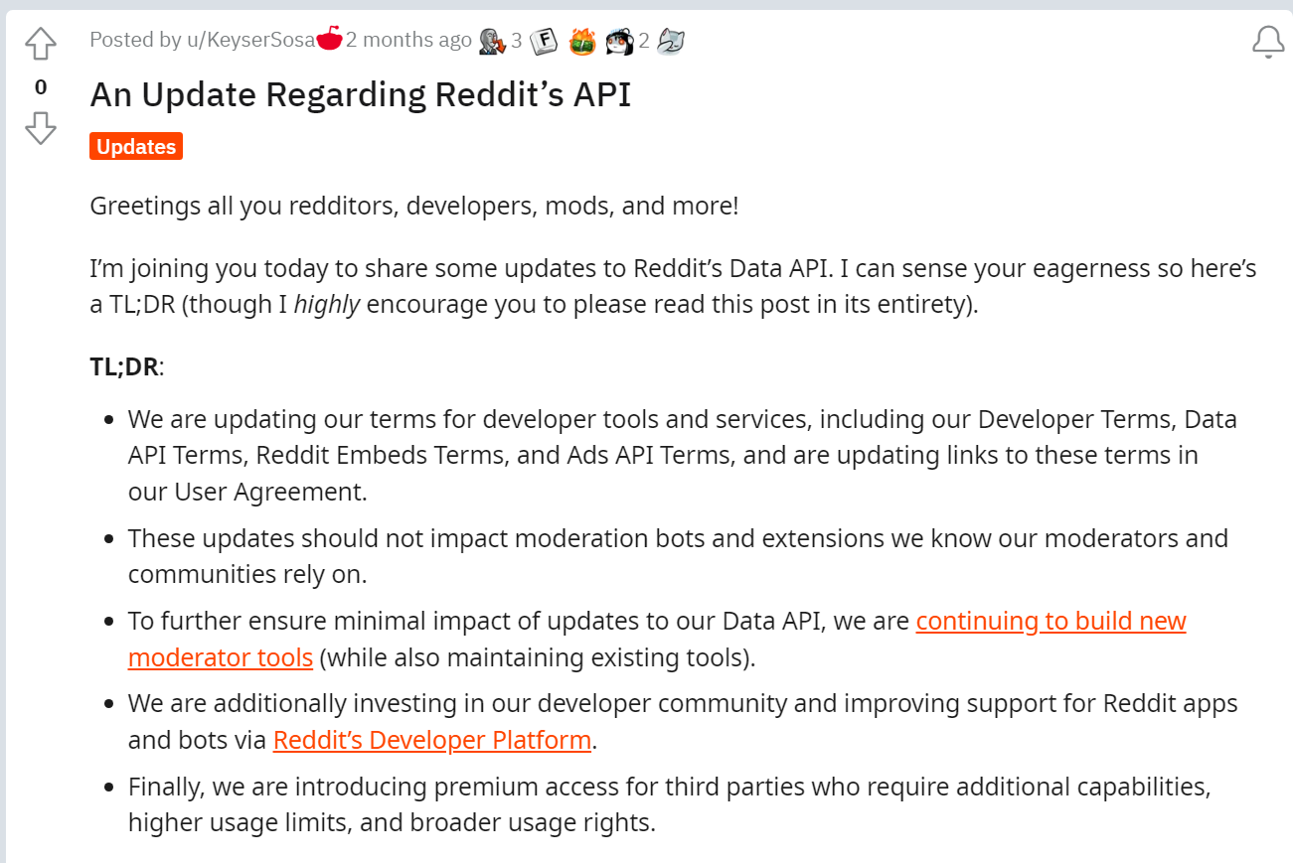Click the award count "2"
This screenshot has width=1293, height=863.
tap(644, 41)
